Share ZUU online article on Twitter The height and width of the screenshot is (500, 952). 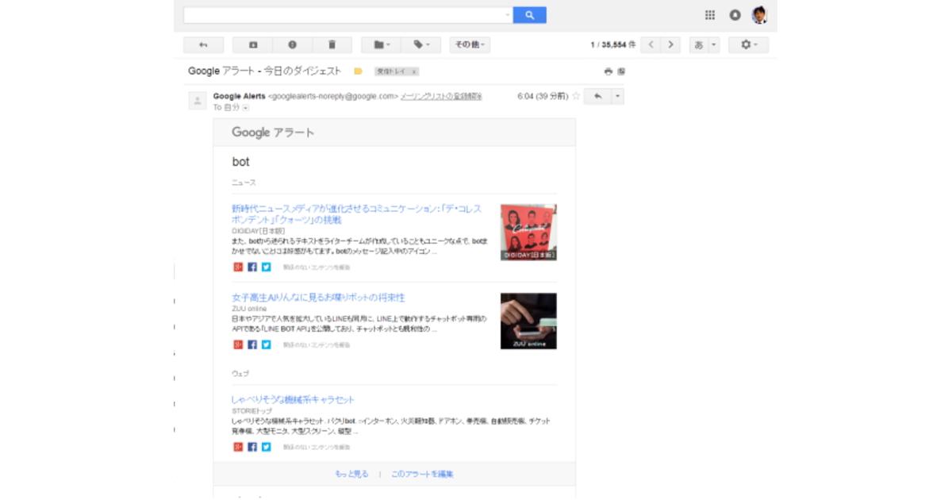point(267,344)
